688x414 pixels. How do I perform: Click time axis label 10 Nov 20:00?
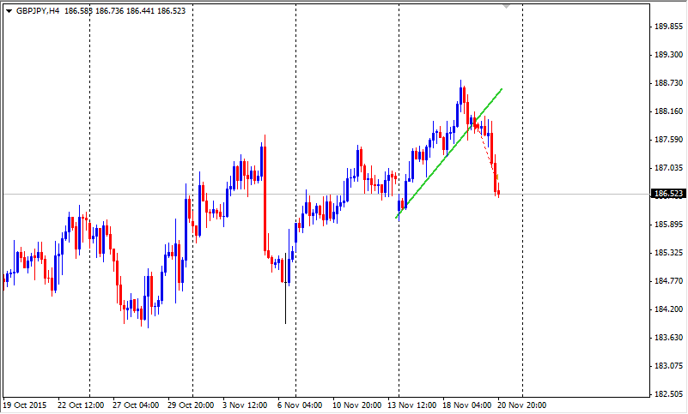(356, 405)
